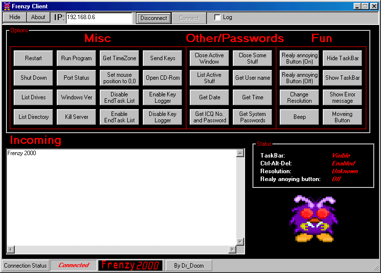The width and height of the screenshot is (381, 273).
Task: Turn on the Realy annoying Button
Action: coord(299,58)
